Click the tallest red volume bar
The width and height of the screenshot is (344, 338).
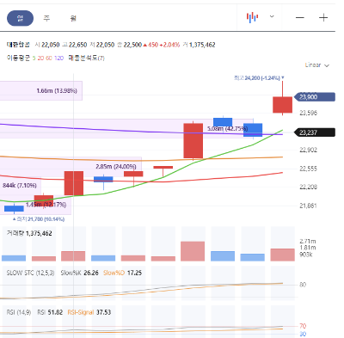pos(193,251)
